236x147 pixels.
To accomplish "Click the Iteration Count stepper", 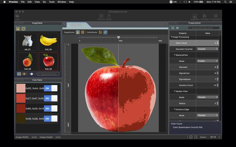I will click(x=217, y=85).
